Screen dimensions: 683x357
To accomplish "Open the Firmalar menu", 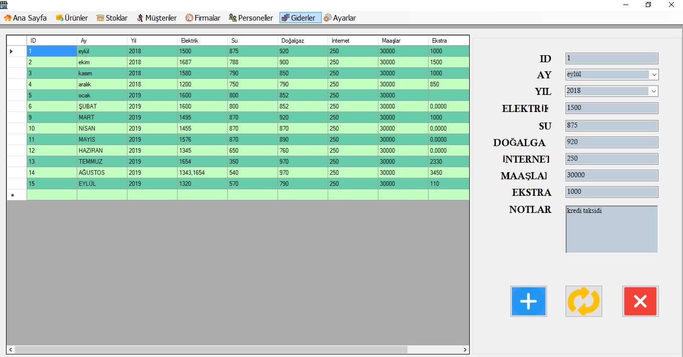I will 203,18.
